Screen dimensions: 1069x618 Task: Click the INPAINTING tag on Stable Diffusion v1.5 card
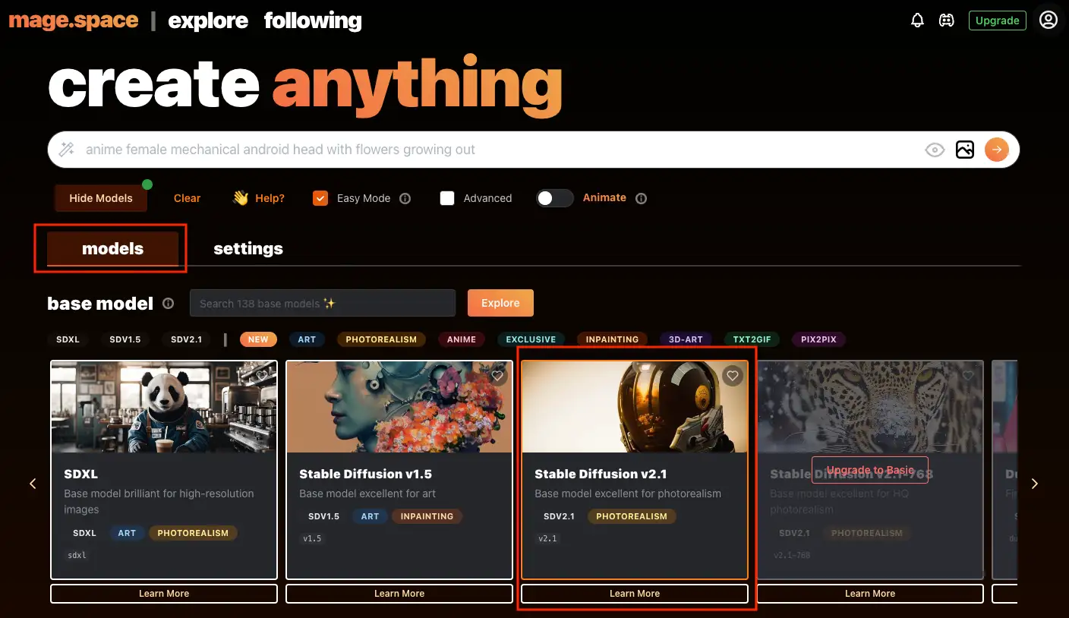coord(427,516)
